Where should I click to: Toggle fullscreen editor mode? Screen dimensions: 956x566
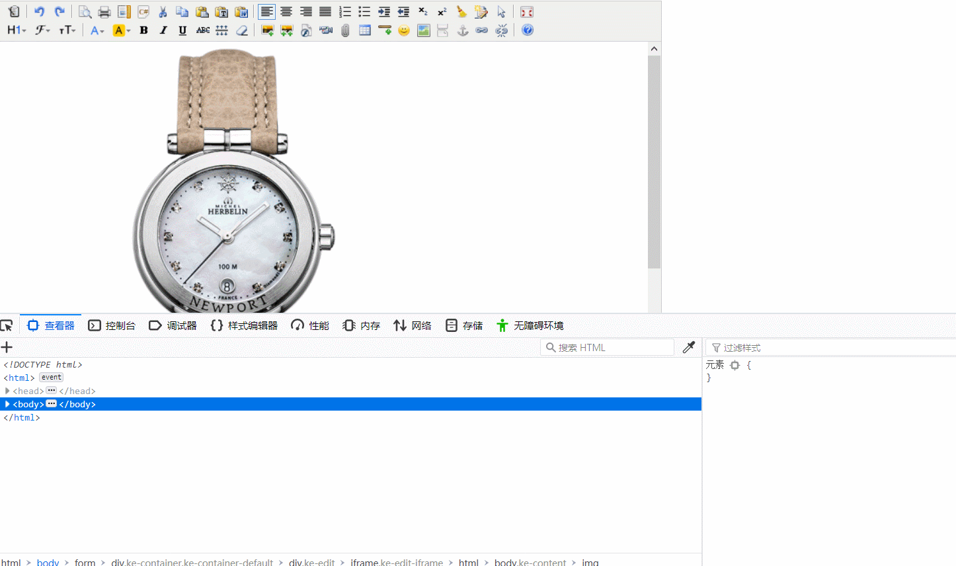tap(527, 12)
